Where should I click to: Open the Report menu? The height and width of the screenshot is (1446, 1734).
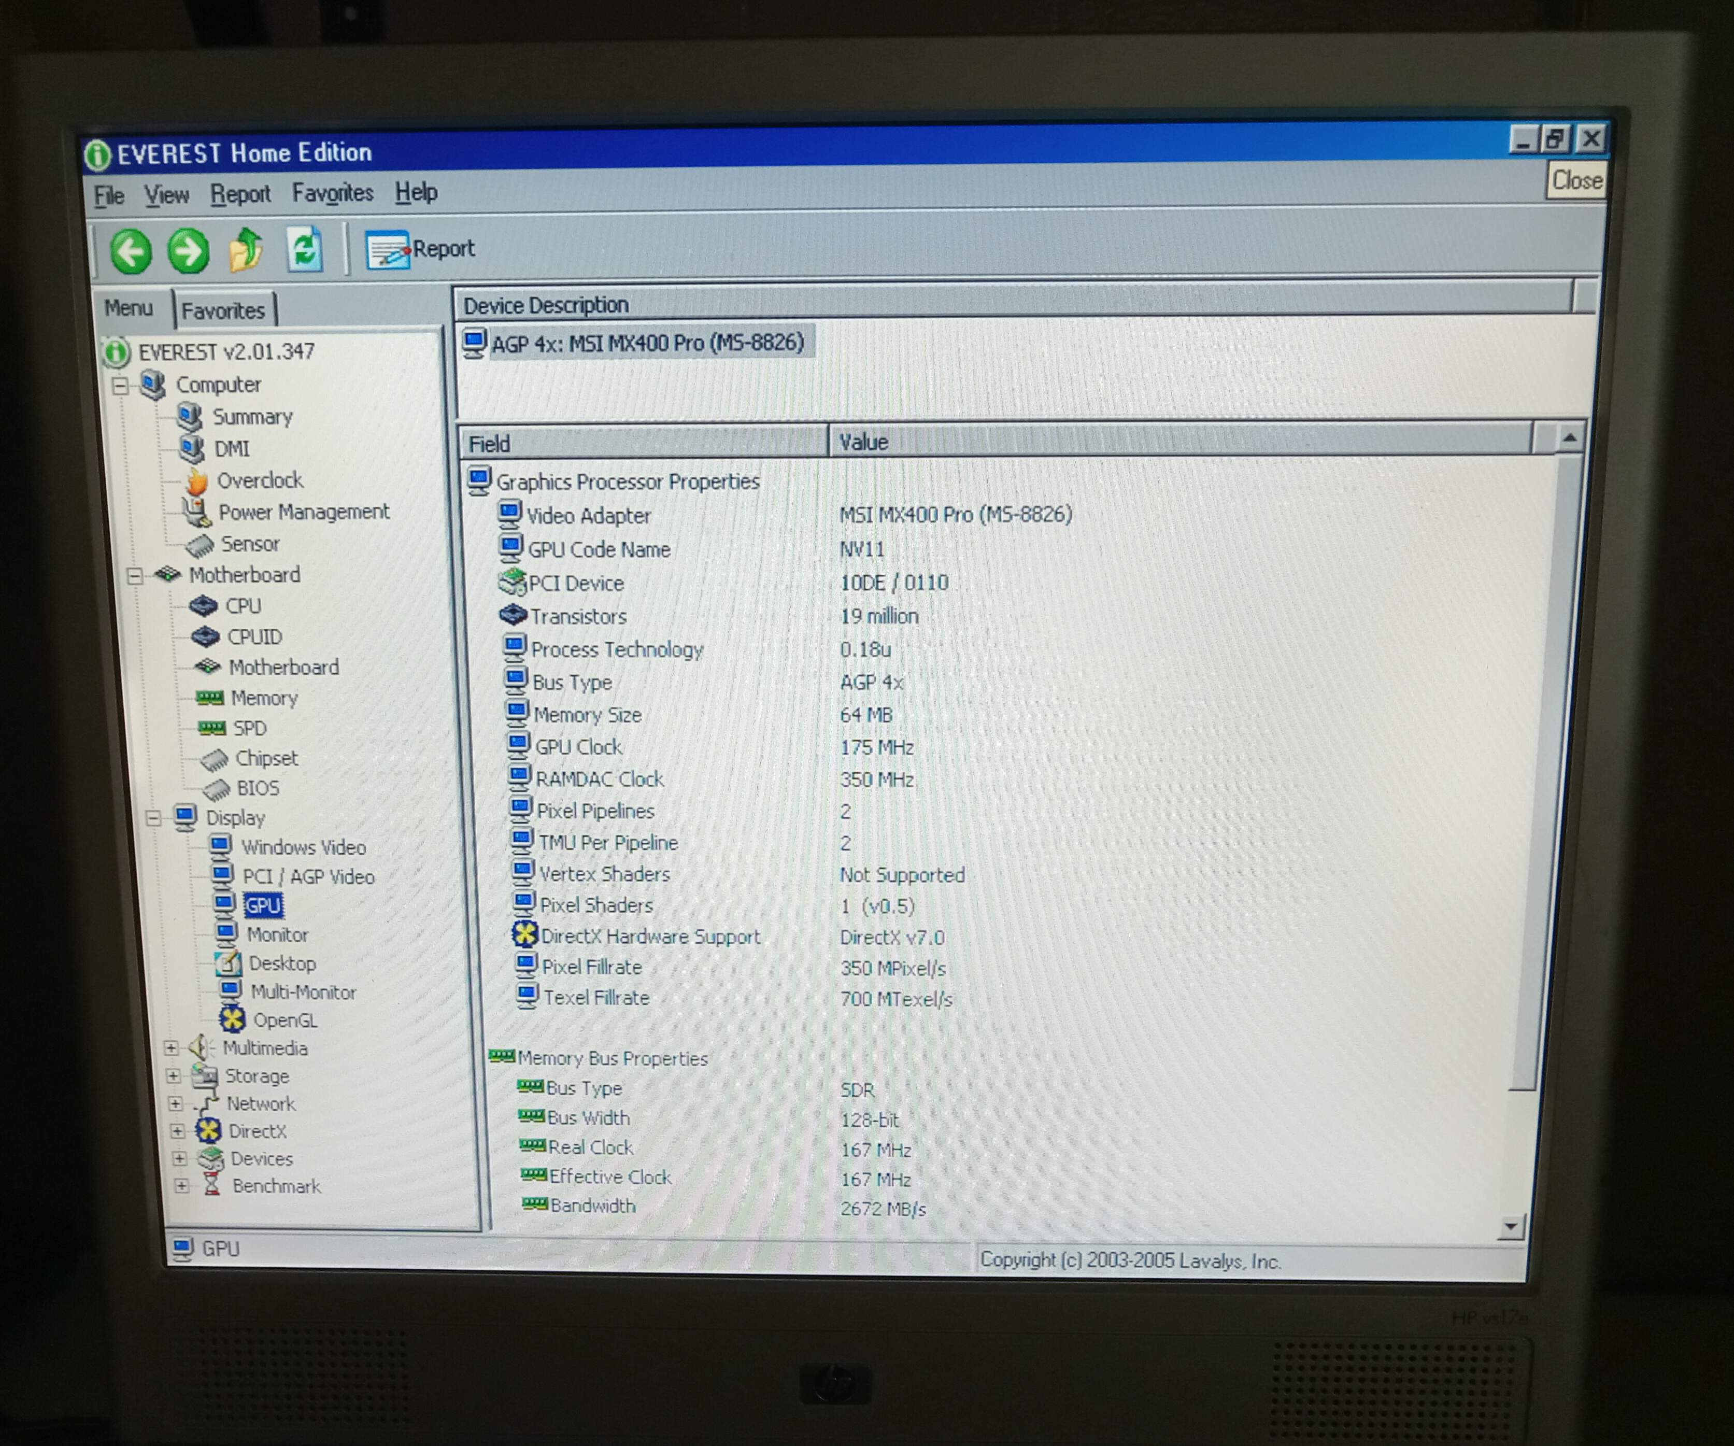coord(239,194)
